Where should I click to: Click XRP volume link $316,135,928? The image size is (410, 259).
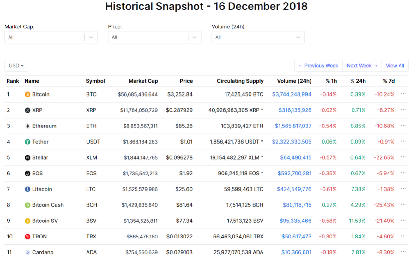tap(295, 110)
